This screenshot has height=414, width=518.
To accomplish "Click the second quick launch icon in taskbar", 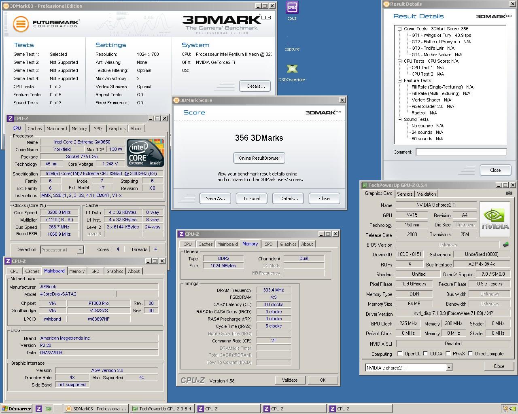I will (49, 409).
